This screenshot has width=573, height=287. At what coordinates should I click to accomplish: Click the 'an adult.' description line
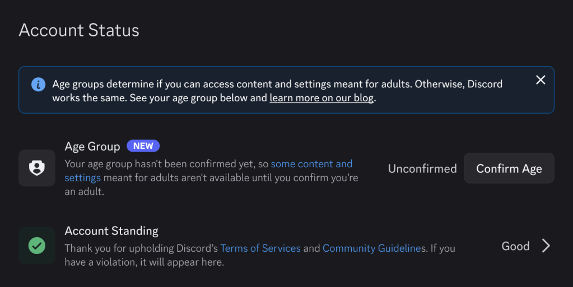pyautogui.click(x=85, y=191)
